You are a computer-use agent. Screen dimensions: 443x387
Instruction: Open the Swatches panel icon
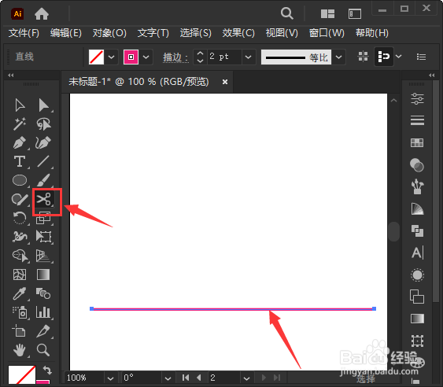(x=417, y=142)
